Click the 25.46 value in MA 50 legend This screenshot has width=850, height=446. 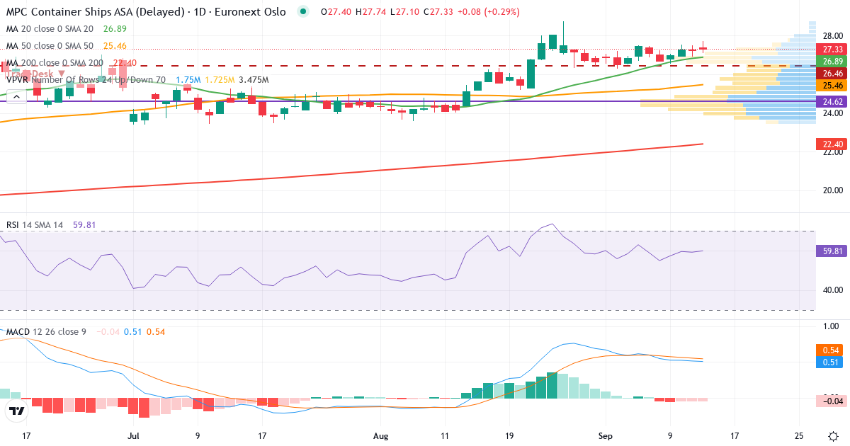115,46
